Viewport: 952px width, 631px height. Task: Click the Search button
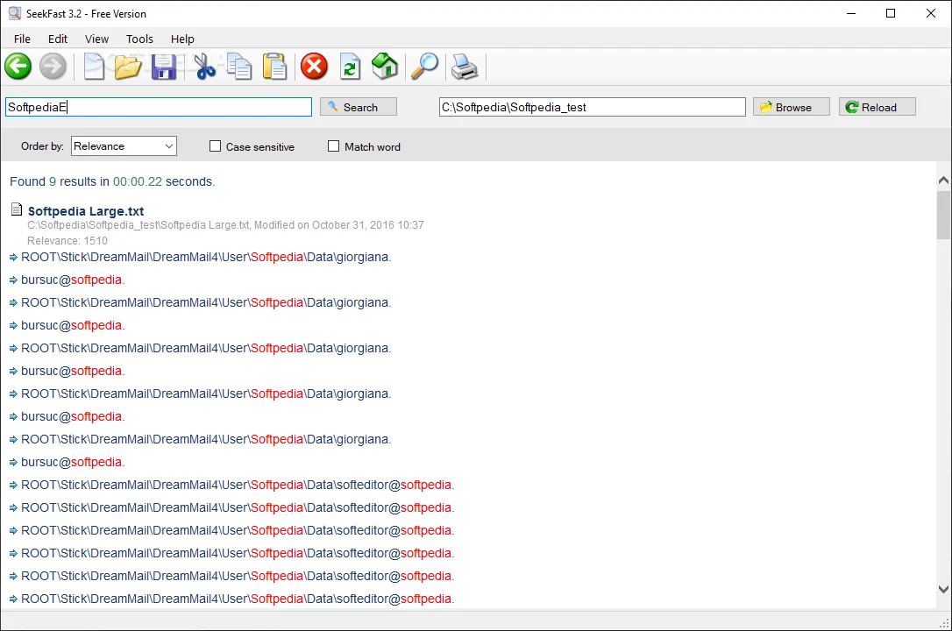pyautogui.click(x=359, y=107)
